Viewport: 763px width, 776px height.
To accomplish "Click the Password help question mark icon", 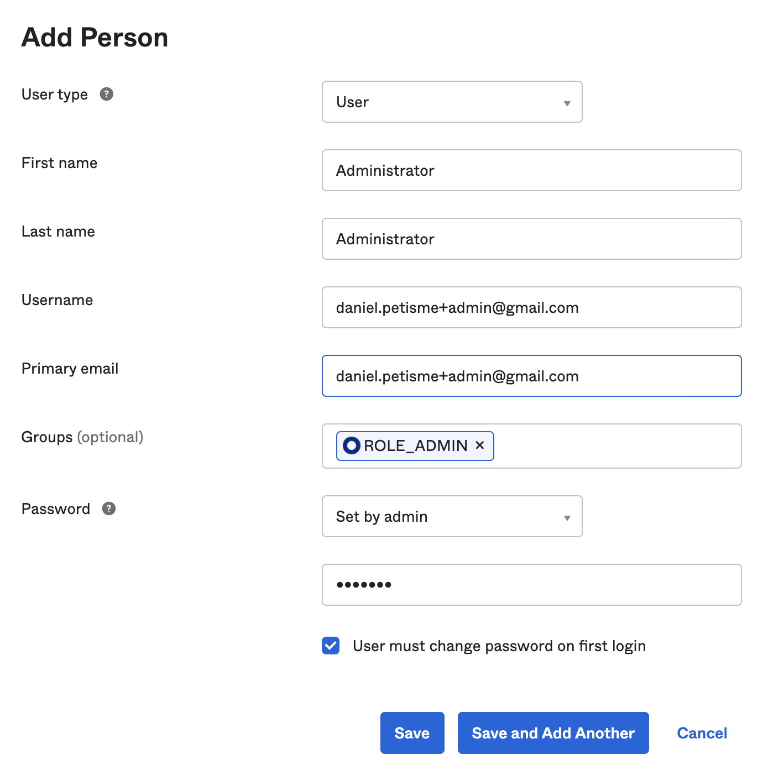I will pyautogui.click(x=109, y=508).
